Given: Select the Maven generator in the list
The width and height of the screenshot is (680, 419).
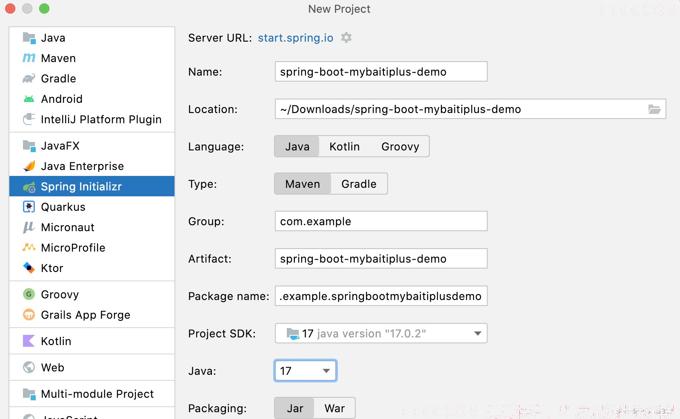Looking at the screenshot, I should point(92,58).
